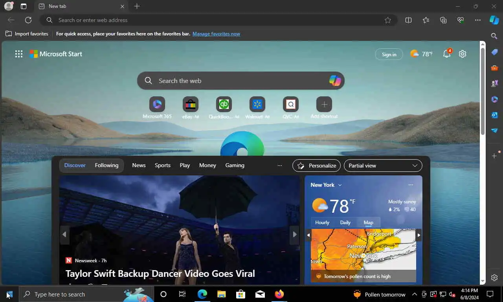Refresh the current page

click(x=28, y=20)
